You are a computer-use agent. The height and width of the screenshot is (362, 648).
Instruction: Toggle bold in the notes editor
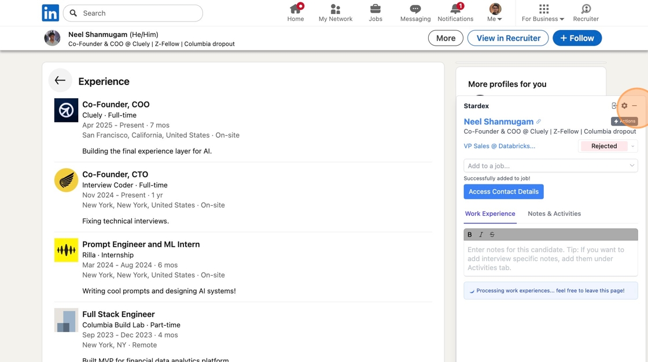pyautogui.click(x=469, y=234)
